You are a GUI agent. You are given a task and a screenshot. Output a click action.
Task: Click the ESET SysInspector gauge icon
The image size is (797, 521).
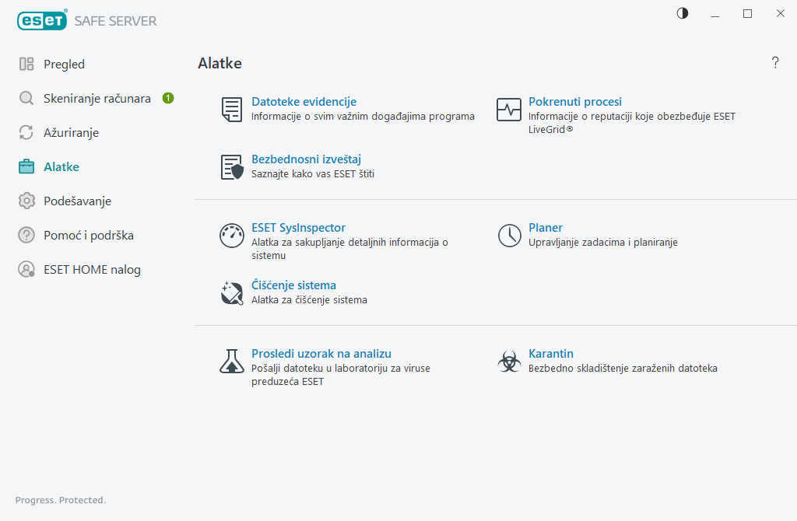coord(232,236)
